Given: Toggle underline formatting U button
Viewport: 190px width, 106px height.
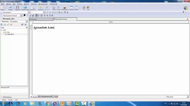Looking at the screenshot, I should [x=42, y=16].
